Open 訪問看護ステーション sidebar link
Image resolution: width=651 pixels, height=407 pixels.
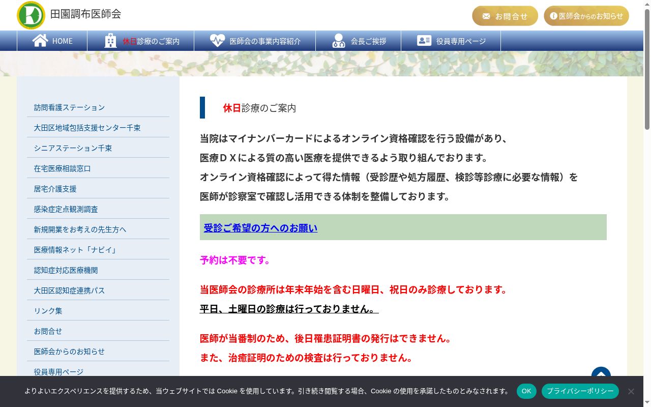[x=98, y=107]
